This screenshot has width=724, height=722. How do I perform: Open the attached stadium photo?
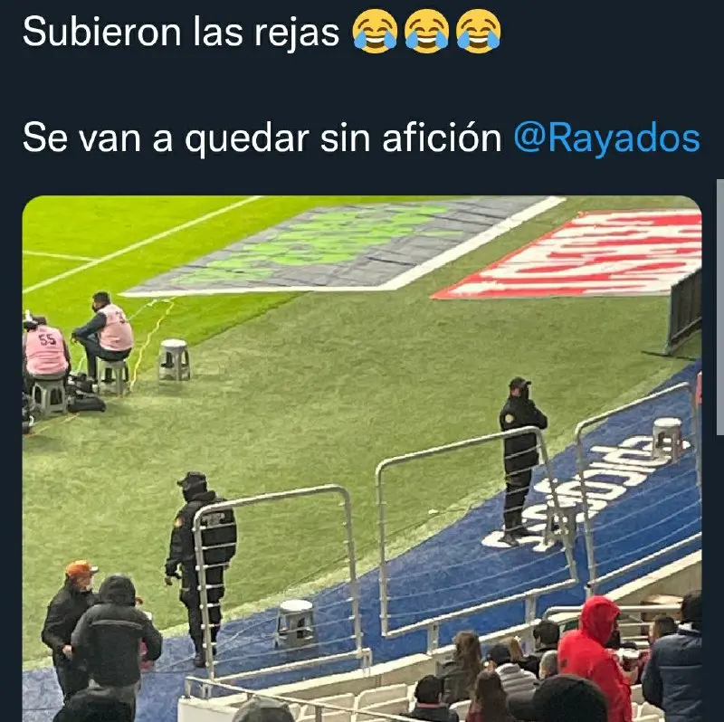tap(362, 459)
